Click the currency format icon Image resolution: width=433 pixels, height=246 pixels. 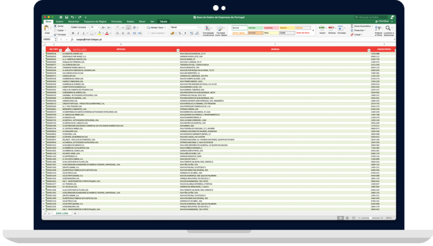coord(173,33)
